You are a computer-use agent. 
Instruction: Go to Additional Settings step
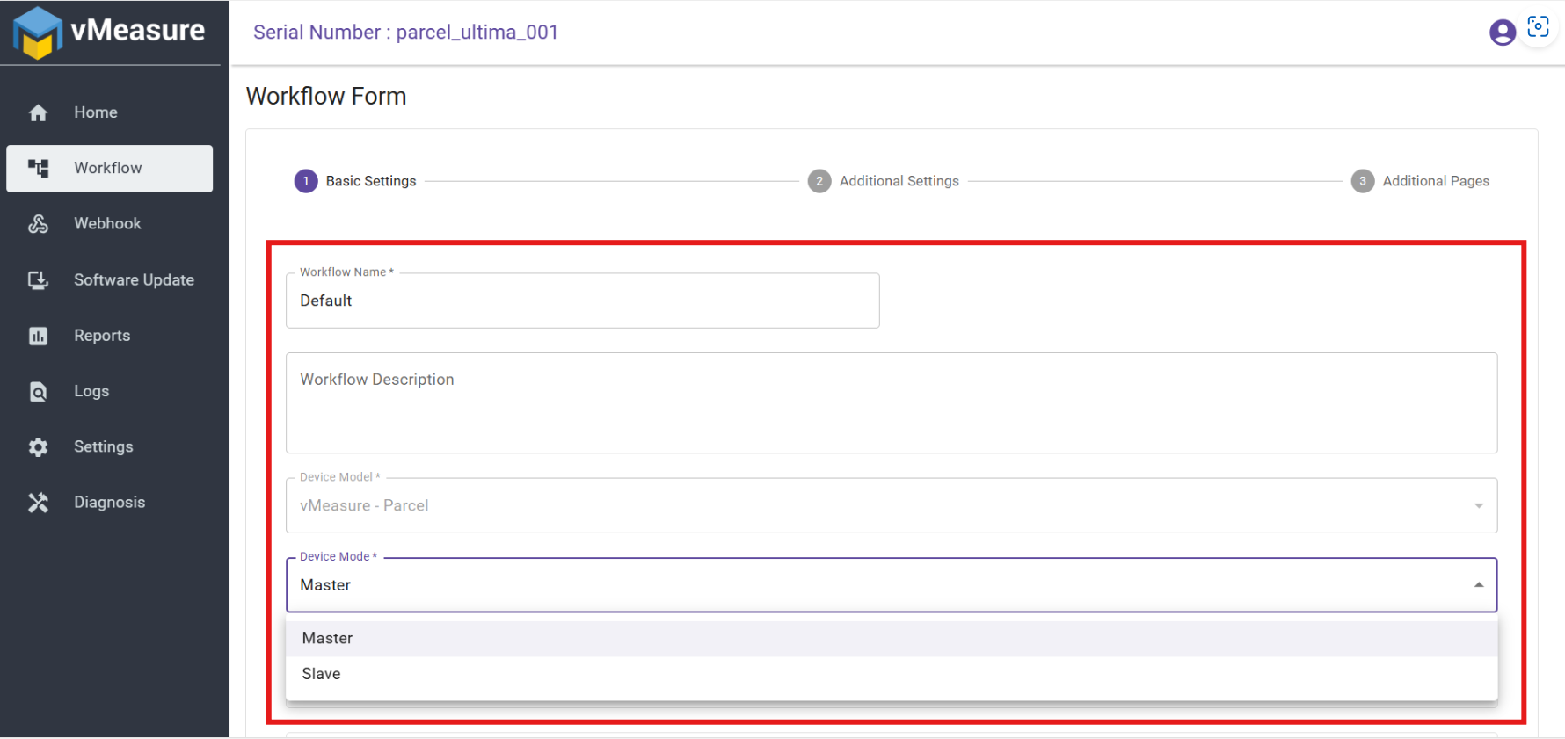pyautogui.click(x=898, y=181)
